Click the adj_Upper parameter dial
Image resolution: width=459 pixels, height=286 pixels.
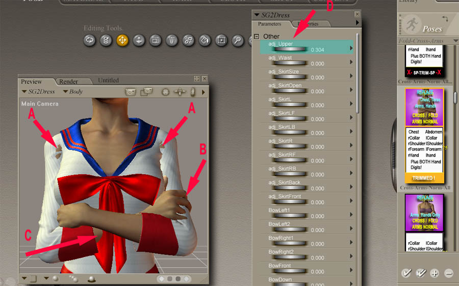(290, 49)
